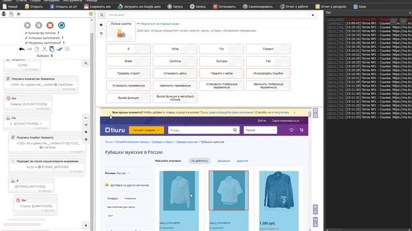Click the history arrow icon under bookmark
The image size is (412, 231).
pos(101,34)
